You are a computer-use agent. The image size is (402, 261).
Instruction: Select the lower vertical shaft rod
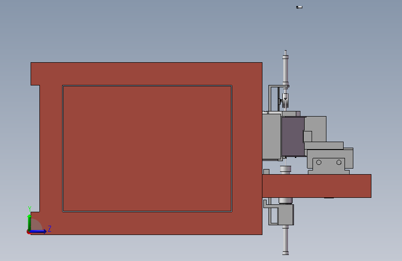coord(286,240)
